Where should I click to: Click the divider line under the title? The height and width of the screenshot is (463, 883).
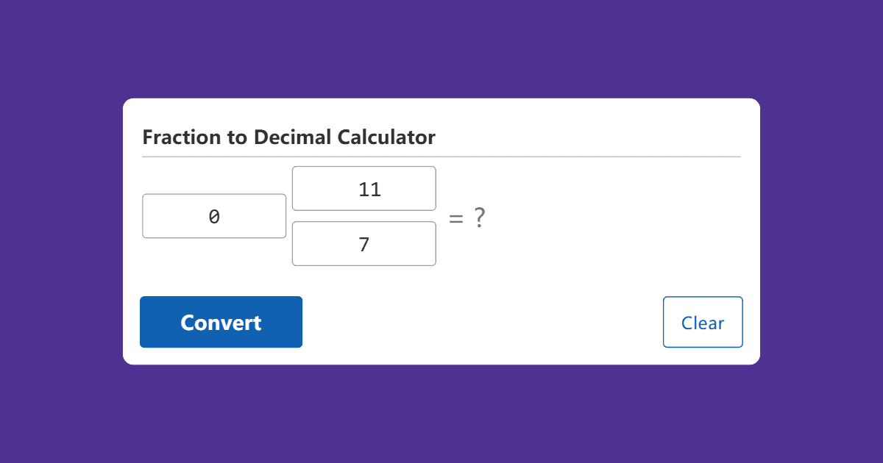pos(441,155)
